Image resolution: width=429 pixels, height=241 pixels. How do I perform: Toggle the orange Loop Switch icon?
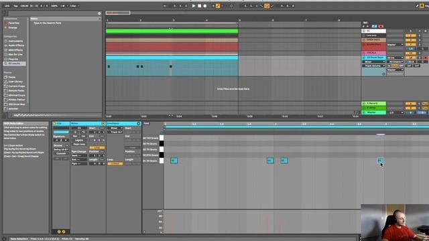(267, 6)
